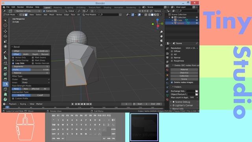The height and width of the screenshot is (142, 252).
Task: Open the Outer miter type dropdown
Action: click(36, 79)
